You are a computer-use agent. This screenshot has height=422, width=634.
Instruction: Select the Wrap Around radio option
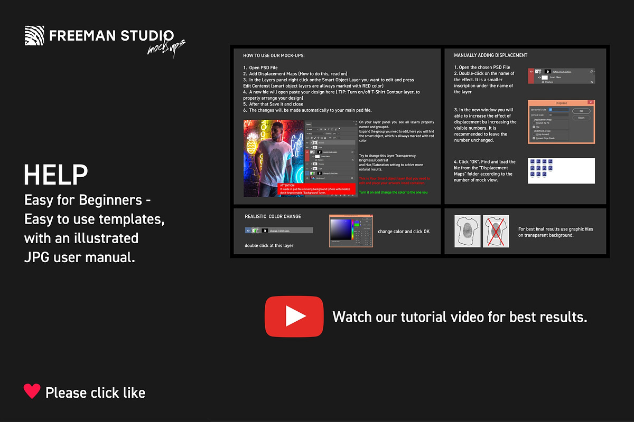pyautogui.click(x=534, y=135)
